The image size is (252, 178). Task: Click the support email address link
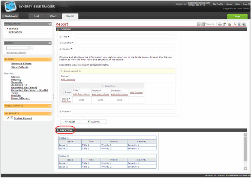pyautogui.click(x=199, y=3)
